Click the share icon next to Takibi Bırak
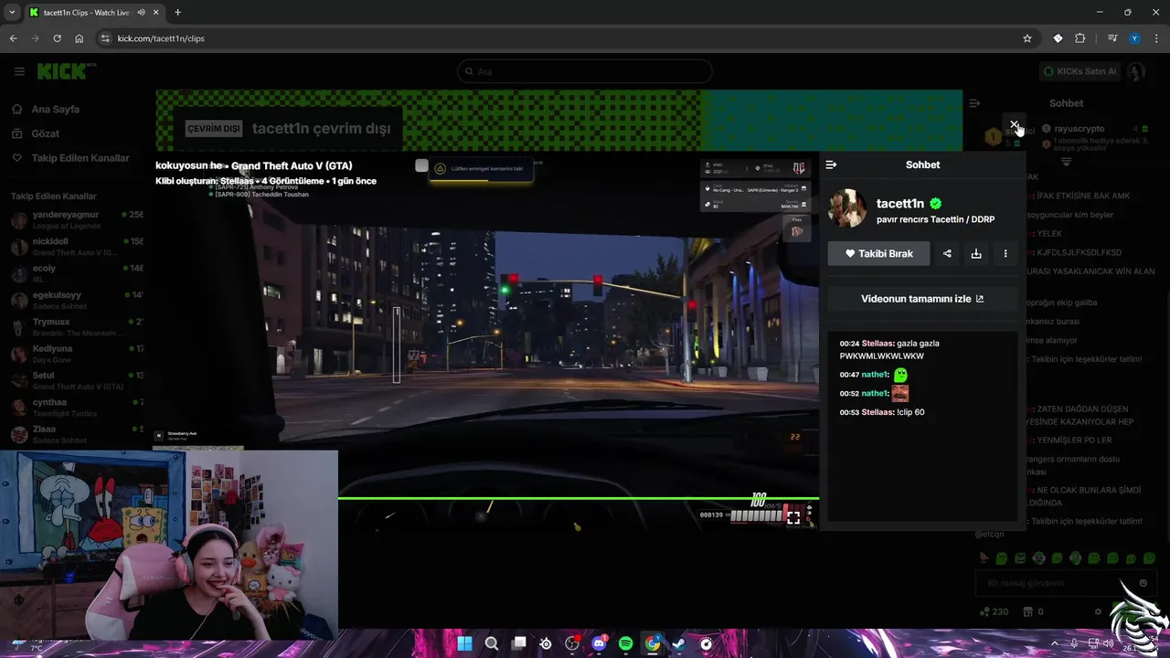Viewport: 1170px width, 658px height. pyautogui.click(x=947, y=253)
